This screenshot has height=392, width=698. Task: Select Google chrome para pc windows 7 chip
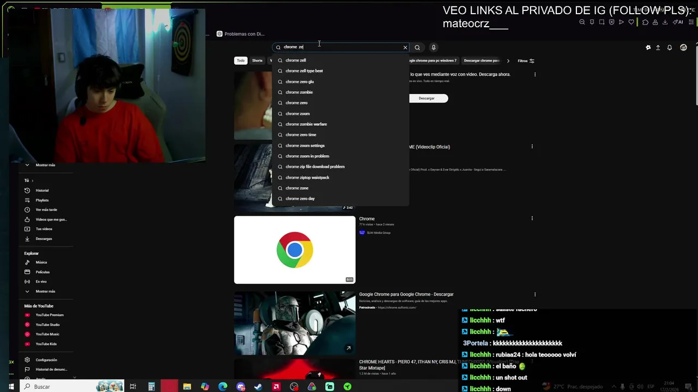click(x=434, y=61)
